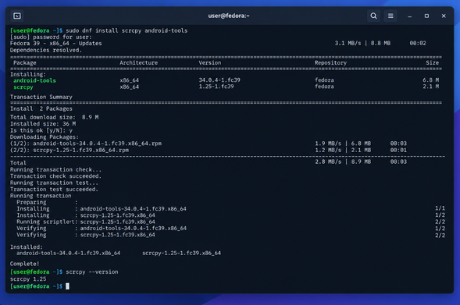The image size is (460, 305).
Task: Click 'Transaction Summary' heading
Action: [41, 97]
